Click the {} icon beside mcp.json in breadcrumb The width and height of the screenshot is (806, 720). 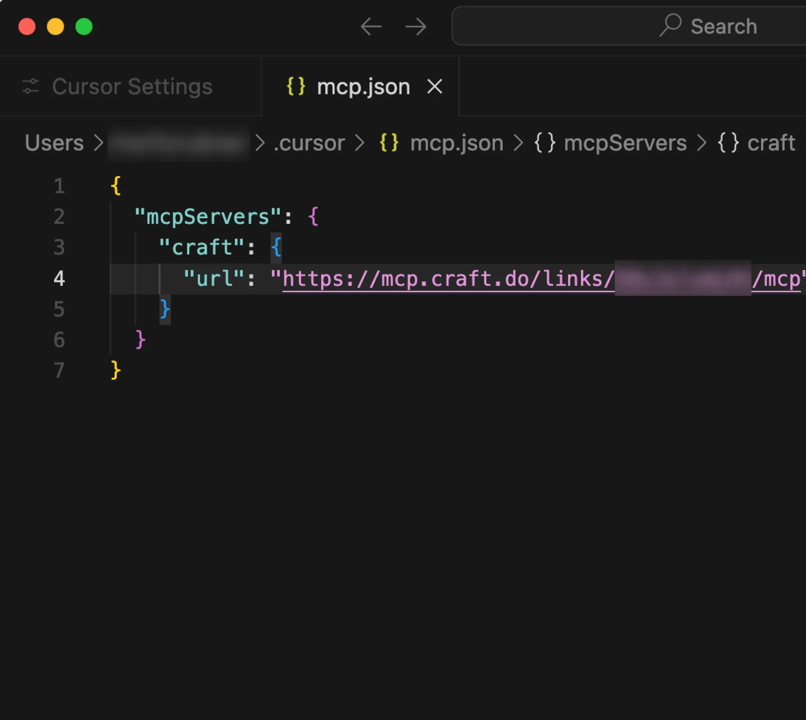coord(390,143)
